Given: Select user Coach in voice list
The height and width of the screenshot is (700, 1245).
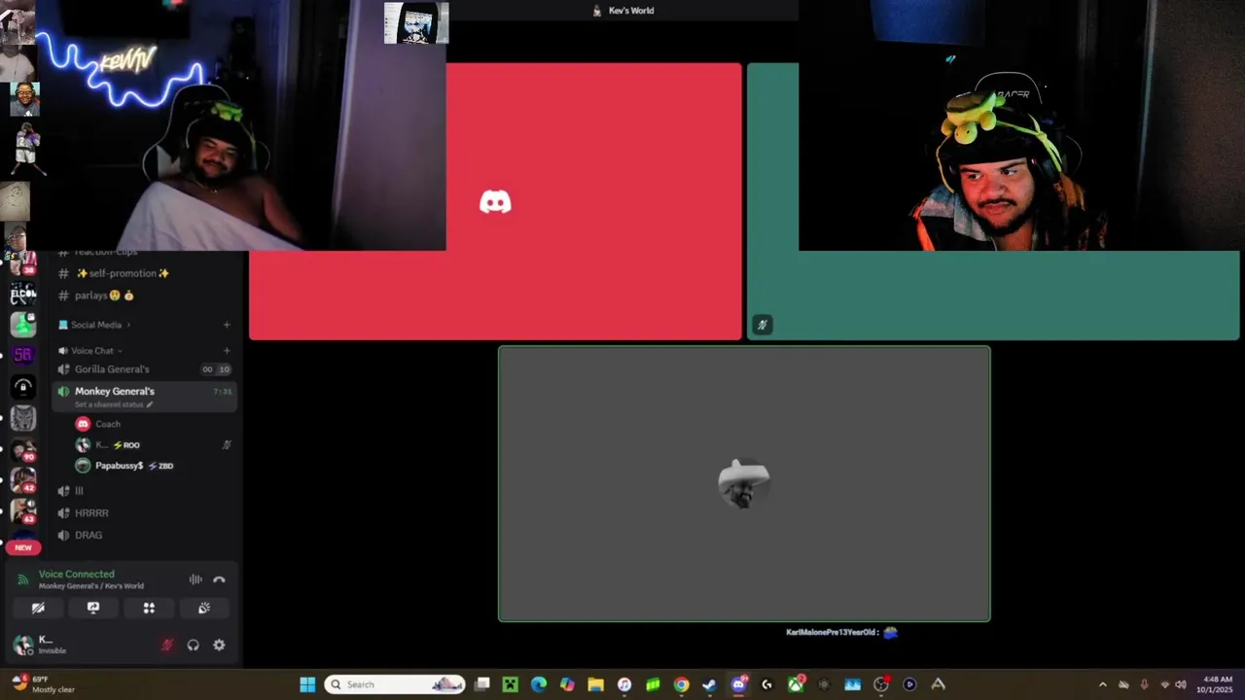Looking at the screenshot, I should (x=154, y=424).
